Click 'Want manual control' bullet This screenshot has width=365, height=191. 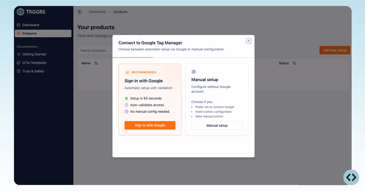coord(209,116)
